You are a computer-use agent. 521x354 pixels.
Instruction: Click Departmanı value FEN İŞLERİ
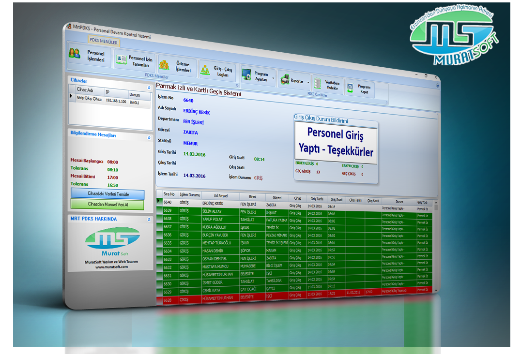pos(193,122)
